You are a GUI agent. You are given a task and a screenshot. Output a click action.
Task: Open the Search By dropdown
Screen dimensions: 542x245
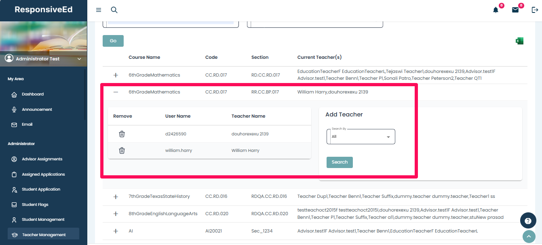[361, 137]
